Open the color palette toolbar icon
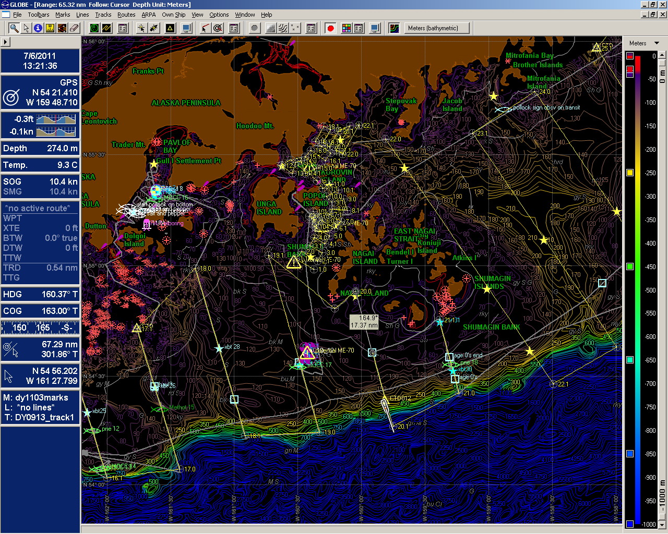Image resolution: width=668 pixels, height=534 pixels. point(347,28)
